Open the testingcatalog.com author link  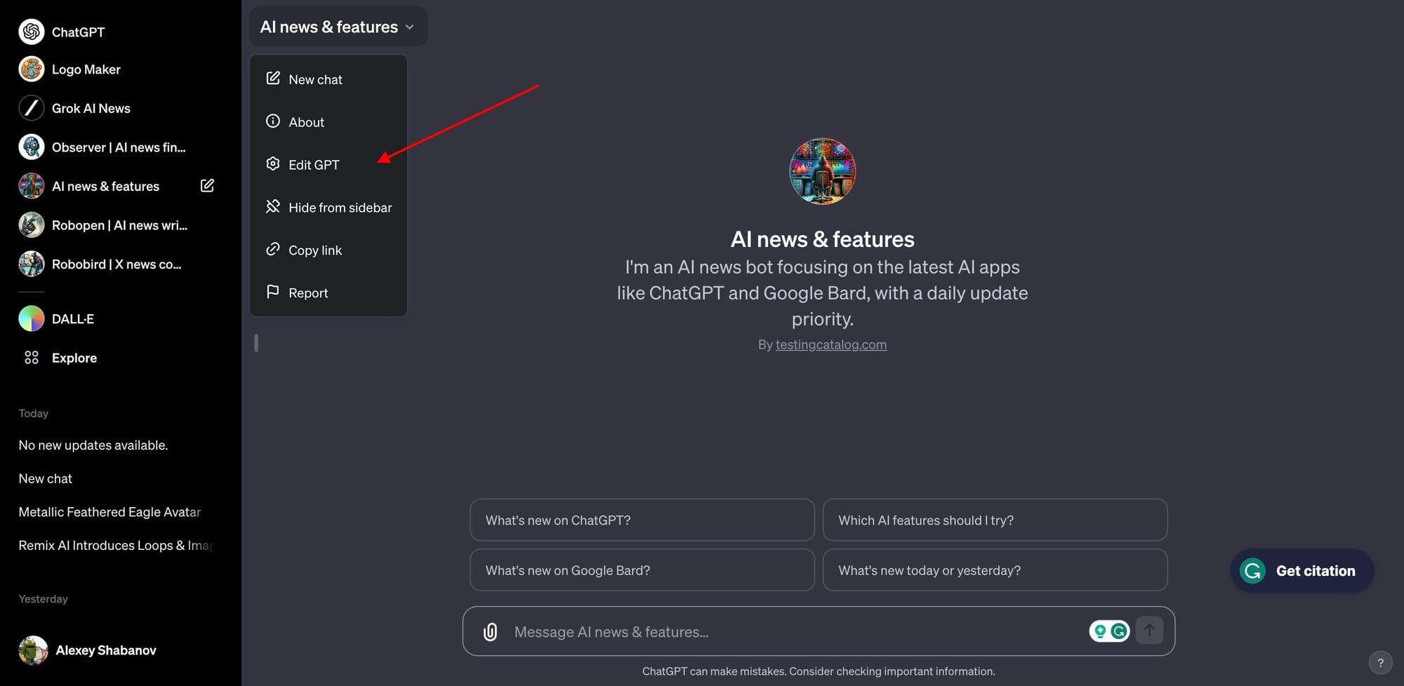[x=831, y=344]
